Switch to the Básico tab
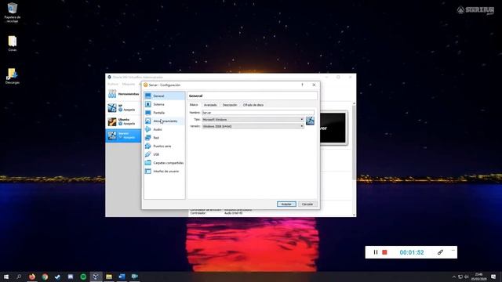Viewport: 502px width, 282px height. pyautogui.click(x=194, y=105)
